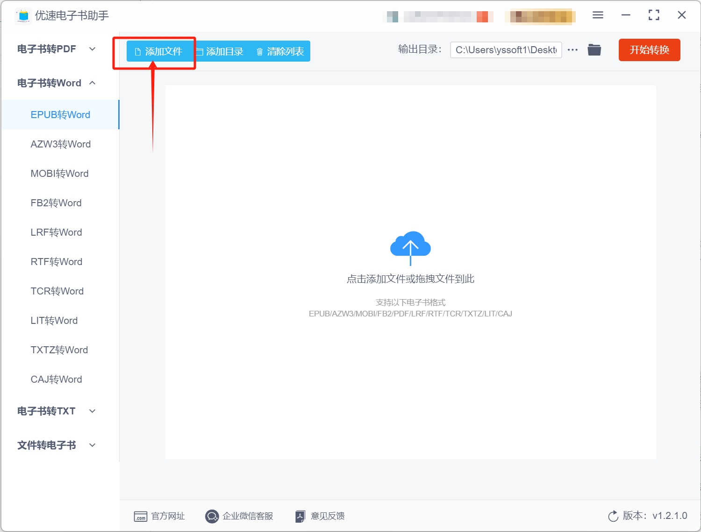Browse output directory with three-dots icon
The image size is (701, 532).
point(572,50)
